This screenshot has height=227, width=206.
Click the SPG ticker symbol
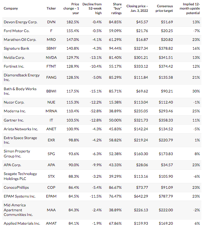click(51, 154)
